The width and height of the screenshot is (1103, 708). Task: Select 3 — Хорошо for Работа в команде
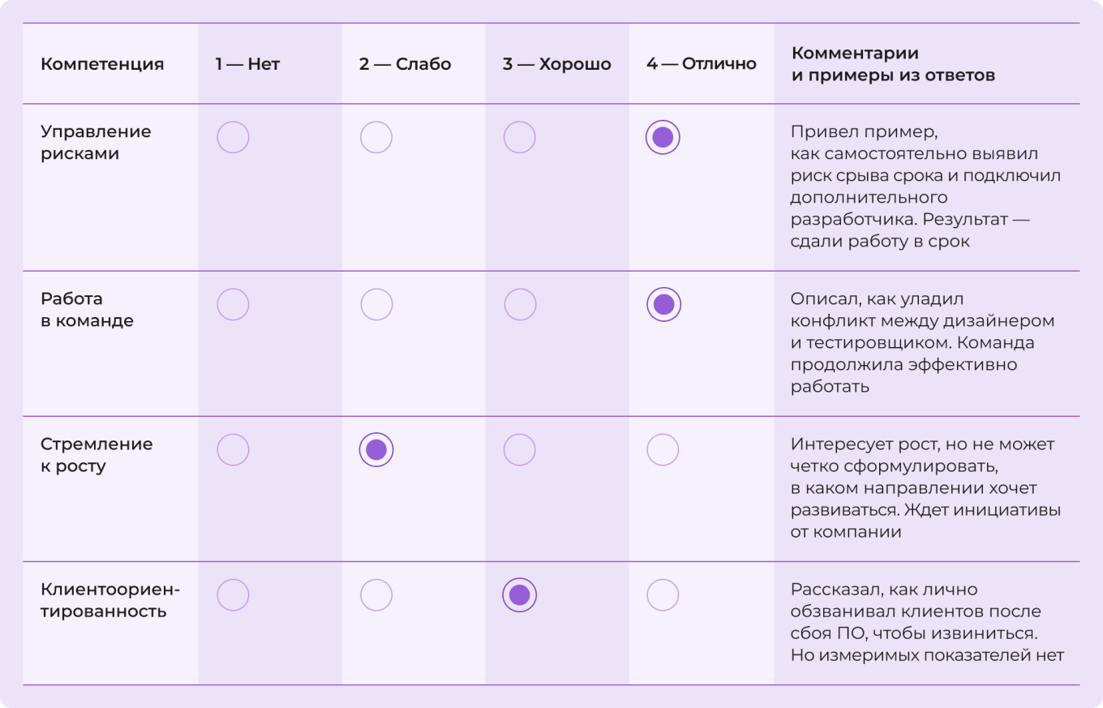(x=520, y=304)
